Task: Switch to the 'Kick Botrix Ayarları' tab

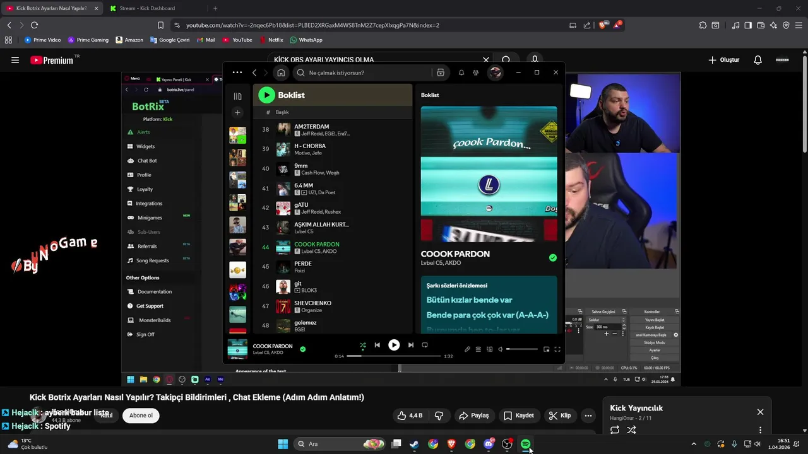Action: point(51,8)
